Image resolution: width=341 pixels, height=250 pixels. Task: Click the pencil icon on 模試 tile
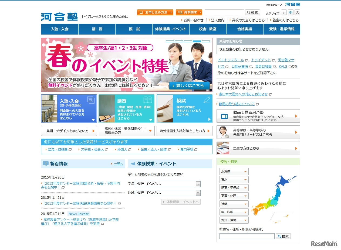tap(207, 100)
